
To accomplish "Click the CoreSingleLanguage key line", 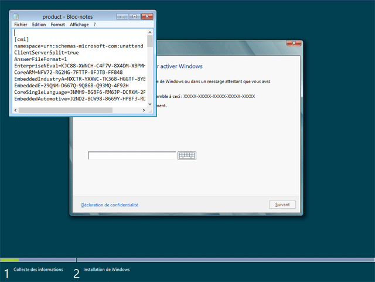I will pyautogui.click(x=80, y=92).
